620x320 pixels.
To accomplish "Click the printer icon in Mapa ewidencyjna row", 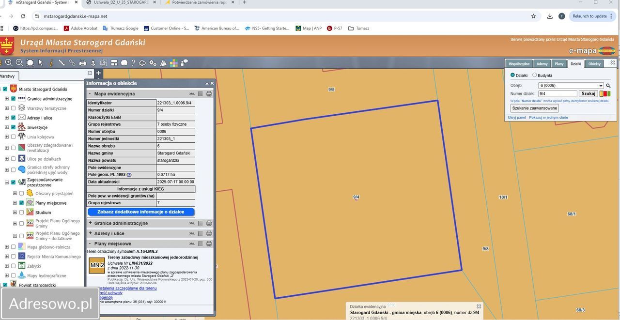I will (209, 94).
